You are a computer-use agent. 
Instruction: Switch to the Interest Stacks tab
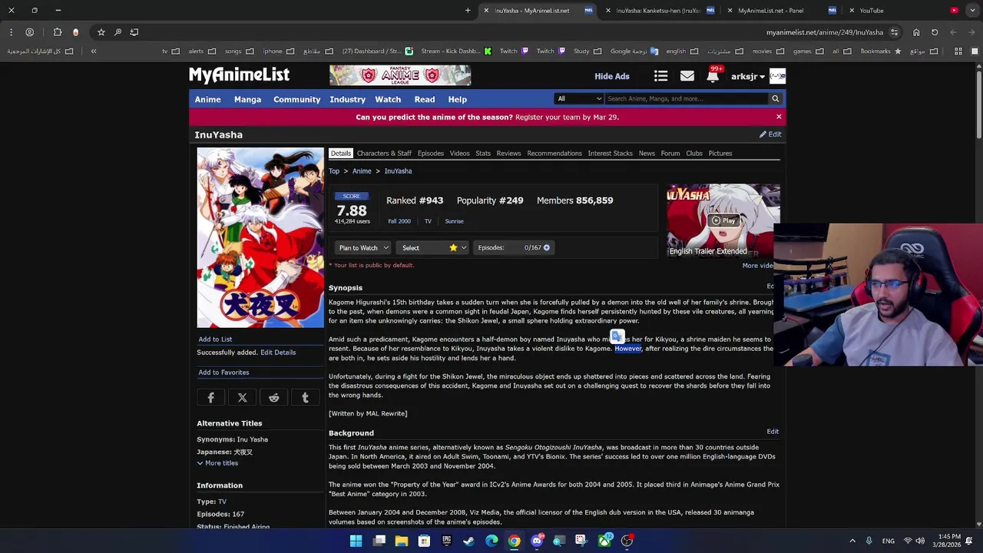(x=610, y=153)
